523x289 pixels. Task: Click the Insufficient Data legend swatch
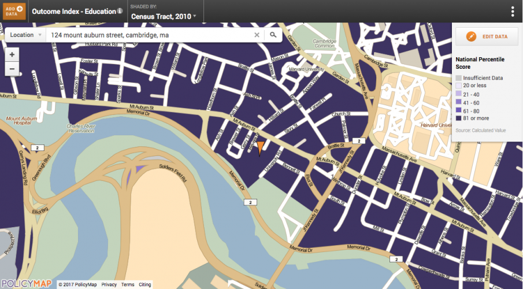(459, 78)
